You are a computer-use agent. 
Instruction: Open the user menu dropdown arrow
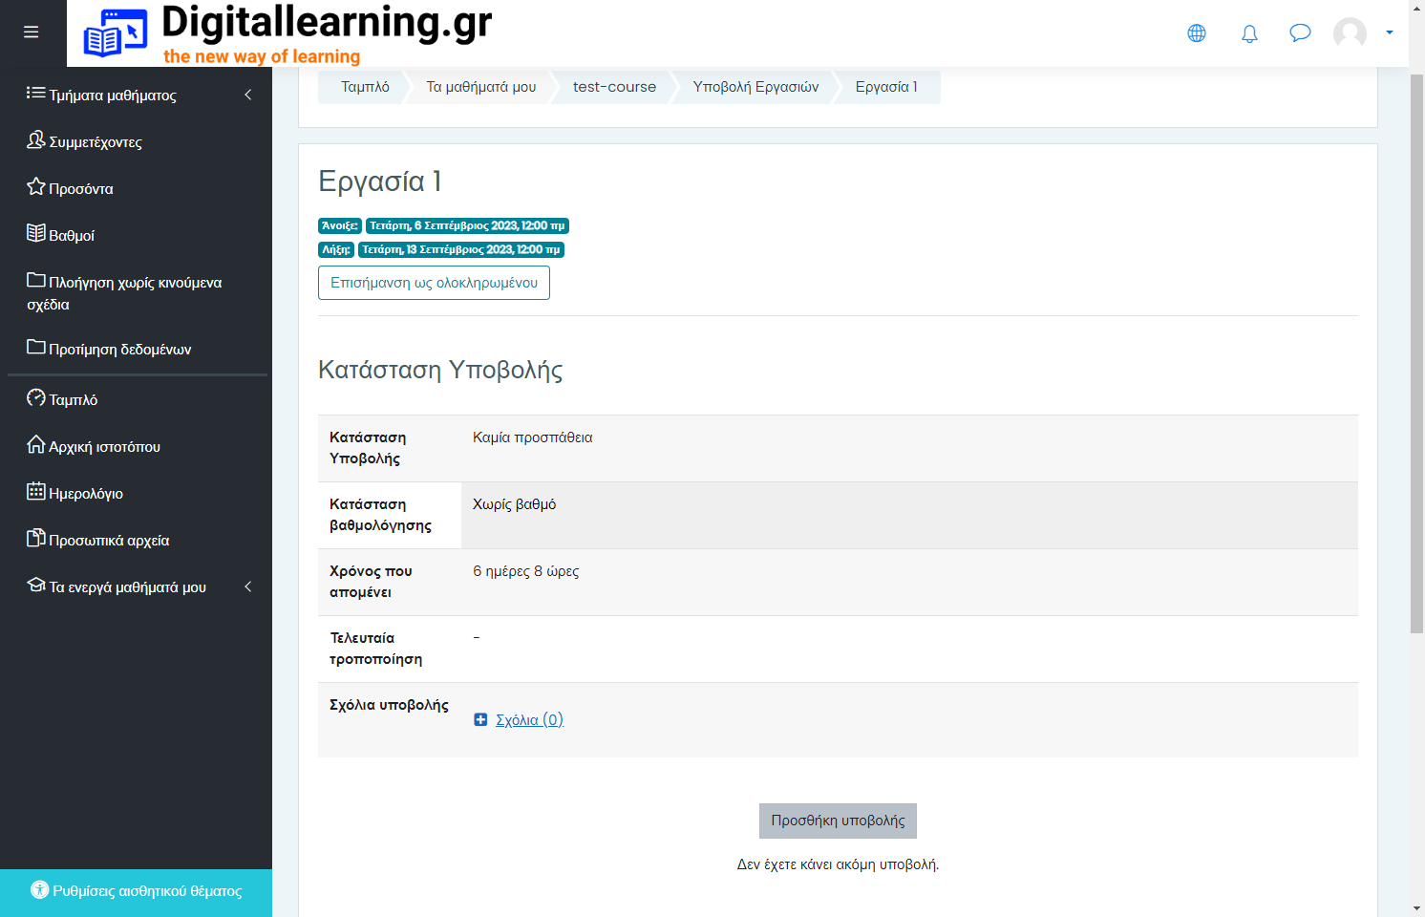[x=1390, y=32]
